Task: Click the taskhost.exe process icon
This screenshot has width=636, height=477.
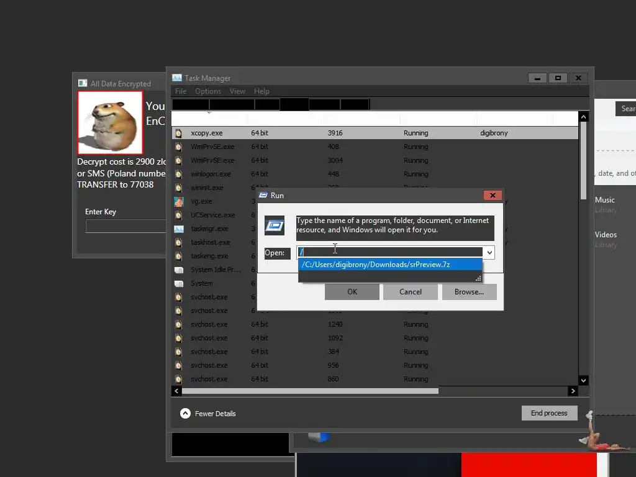Action: [178, 243]
